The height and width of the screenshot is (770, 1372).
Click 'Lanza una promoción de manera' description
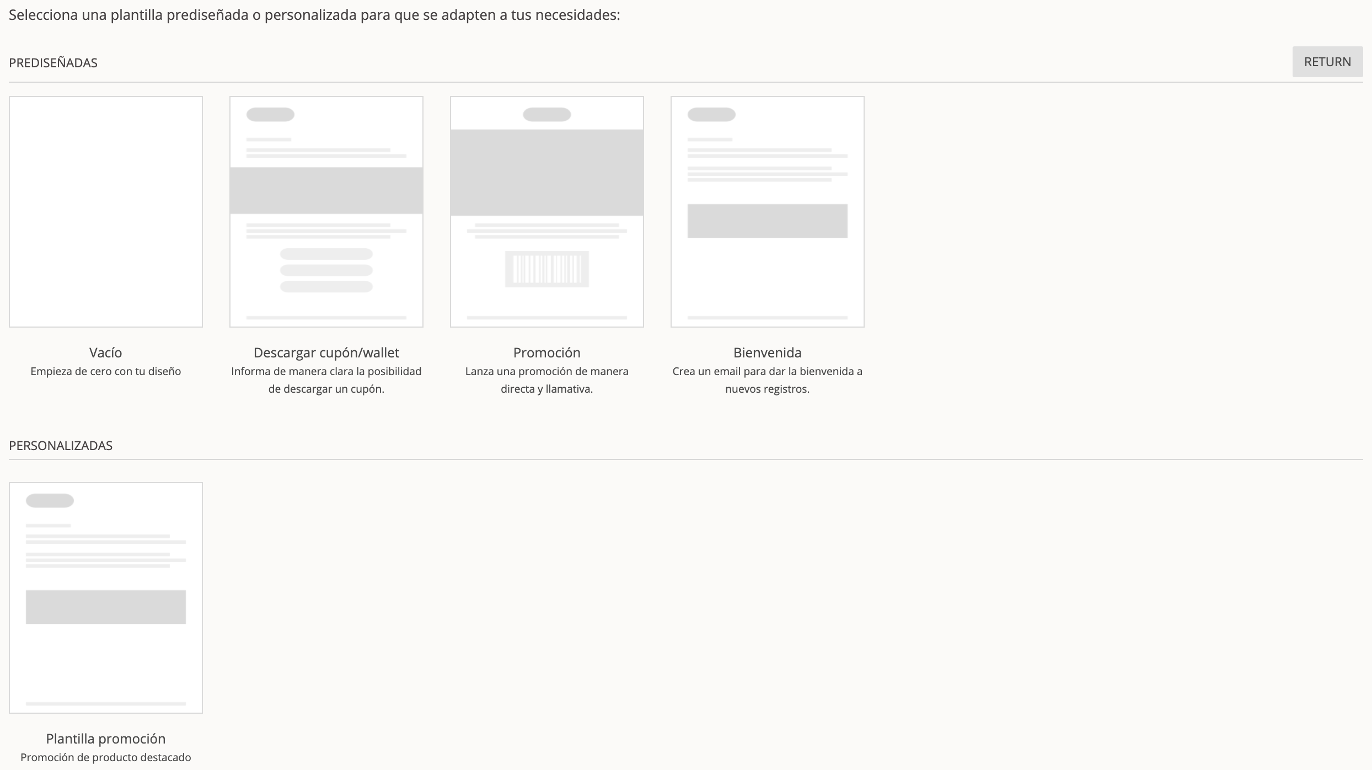point(547,371)
